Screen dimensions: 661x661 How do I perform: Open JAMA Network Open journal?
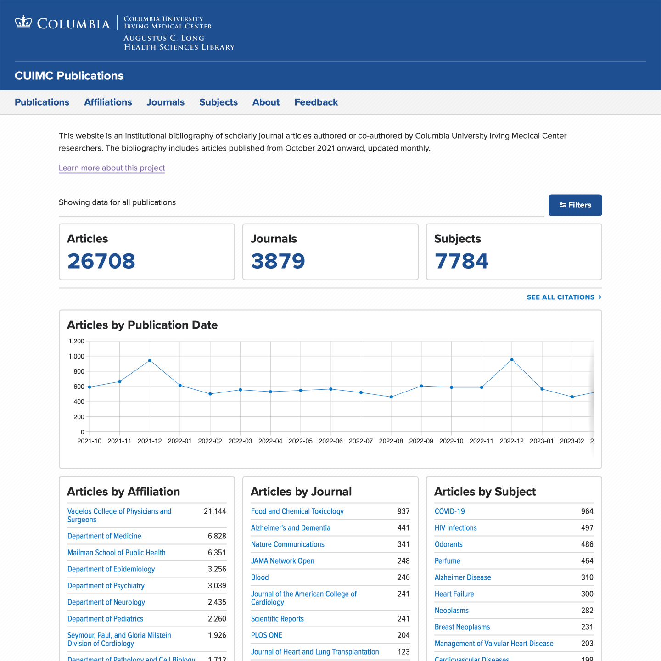[283, 561]
